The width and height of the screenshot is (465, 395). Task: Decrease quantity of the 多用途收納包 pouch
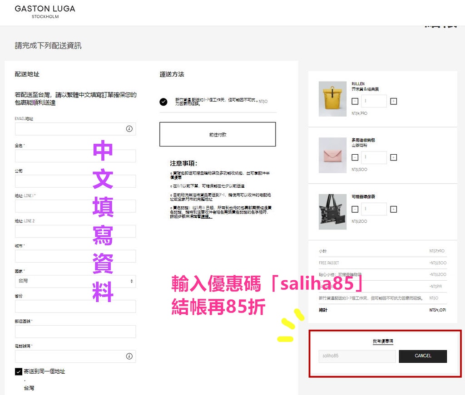tap(355, 157)
